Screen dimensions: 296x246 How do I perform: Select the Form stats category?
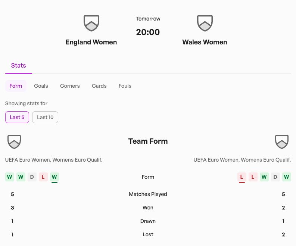[16, 86]
